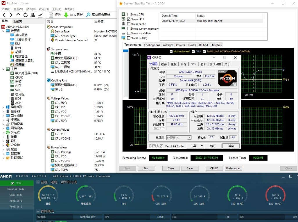Viewport: 298px width, 222px height.
Task: Switch to CPU-Z 内存 tab
Action: tap(184, 64)
